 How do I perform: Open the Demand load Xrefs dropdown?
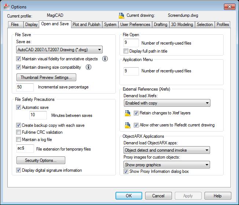point(167,103)
